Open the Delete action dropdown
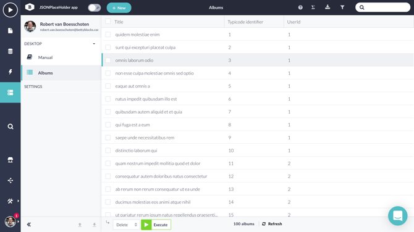The height and width of the screenshot is (232, 414). pos(127,225)
